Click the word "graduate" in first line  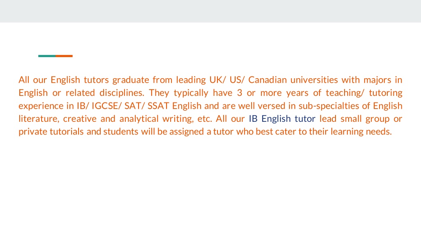[131, 80]
